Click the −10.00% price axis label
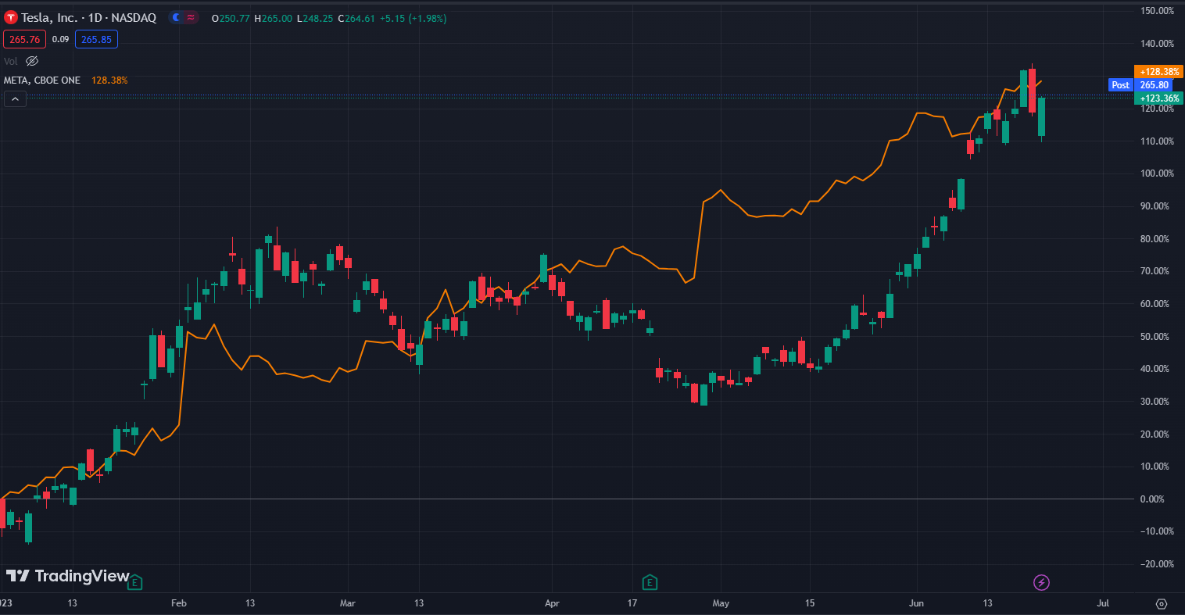1185x615 pixels. coord(1157,531)
